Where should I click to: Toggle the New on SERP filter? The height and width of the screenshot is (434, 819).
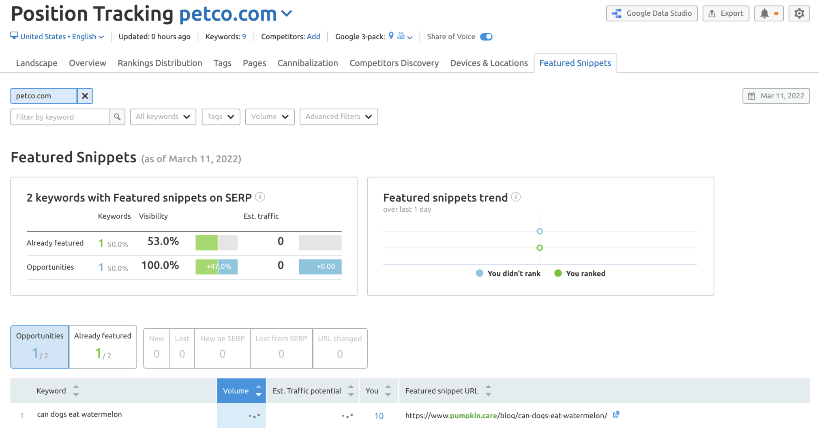click(x=223, y=348)
